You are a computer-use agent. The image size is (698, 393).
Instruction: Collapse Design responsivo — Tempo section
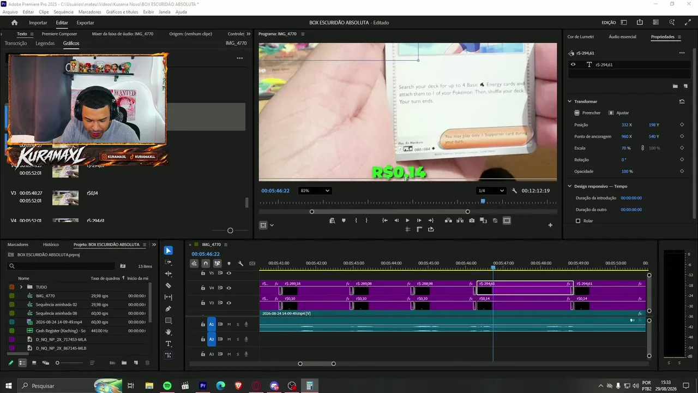(x=569, y=186)
